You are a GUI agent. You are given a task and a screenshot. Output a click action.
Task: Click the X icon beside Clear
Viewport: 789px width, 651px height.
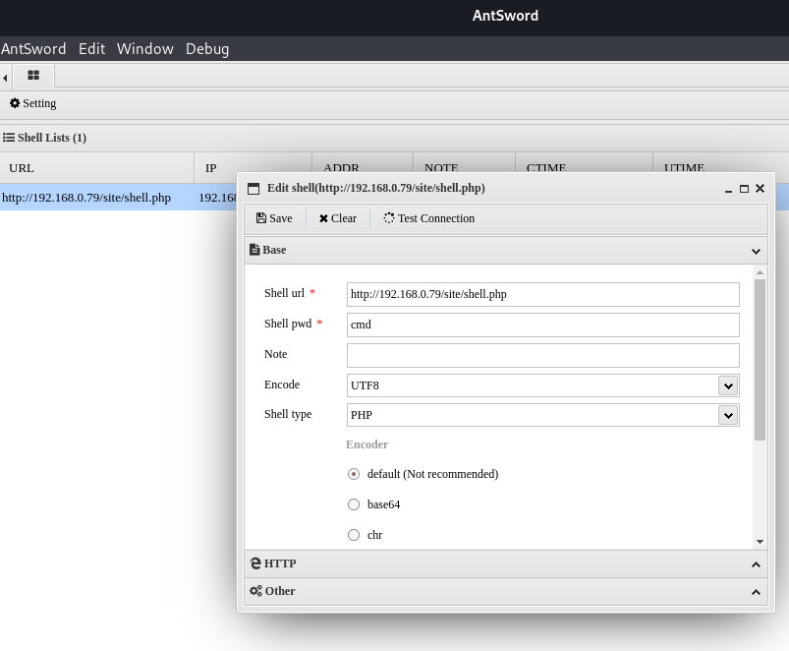(323, 218)
